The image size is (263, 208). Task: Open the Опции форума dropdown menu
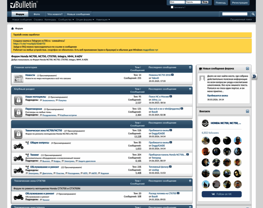pos(85,20)
